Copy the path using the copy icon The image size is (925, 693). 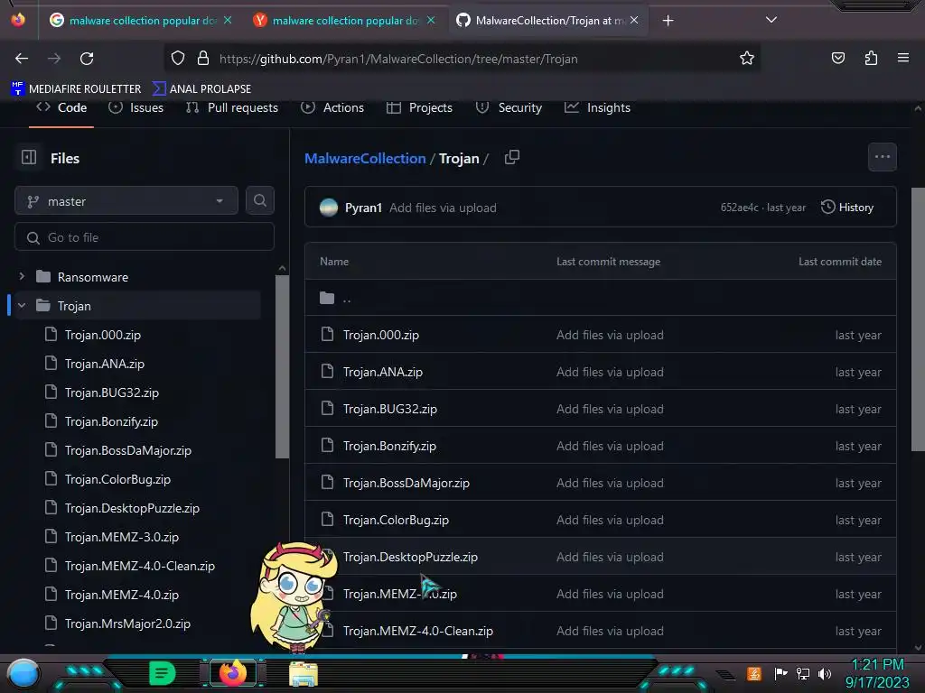[512, 157]
